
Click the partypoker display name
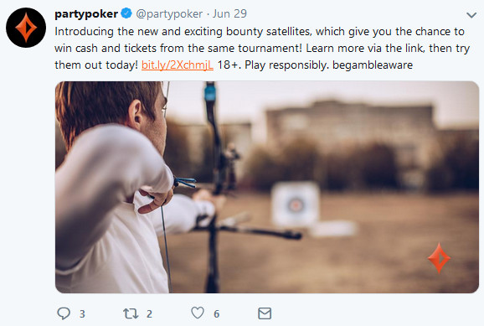[x=86, y=14]
